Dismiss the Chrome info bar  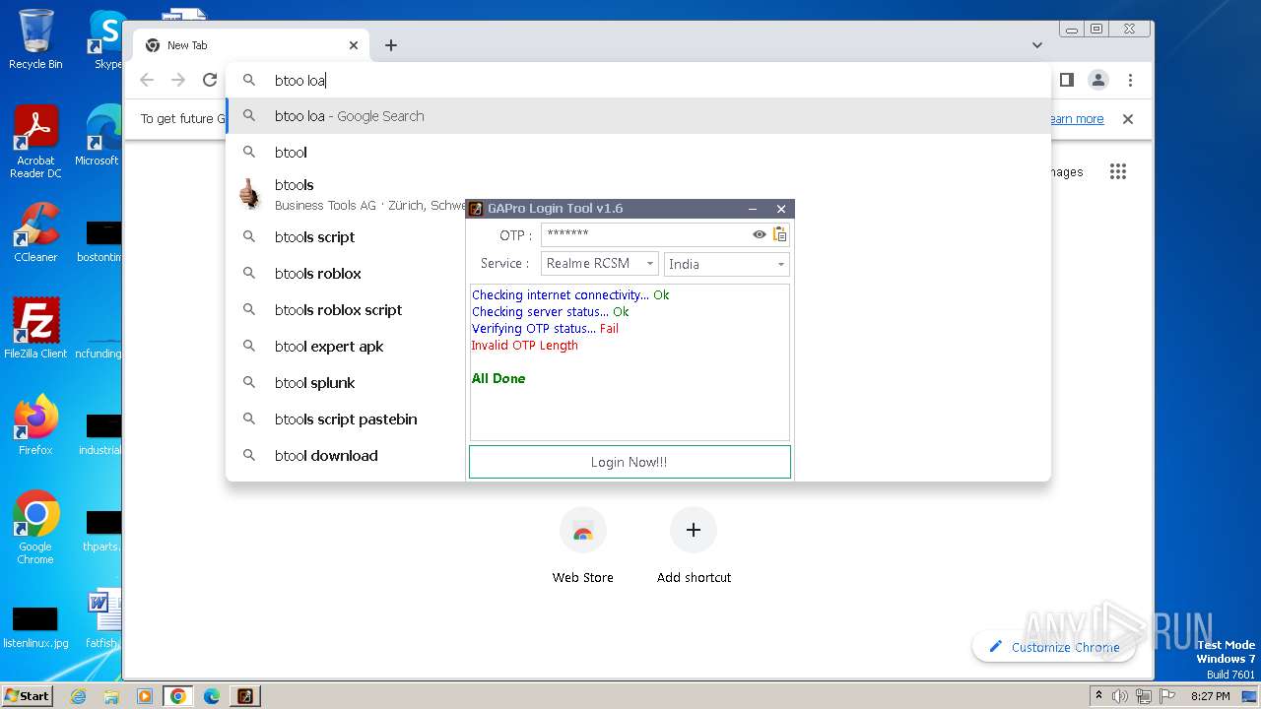click(1128, 119)
